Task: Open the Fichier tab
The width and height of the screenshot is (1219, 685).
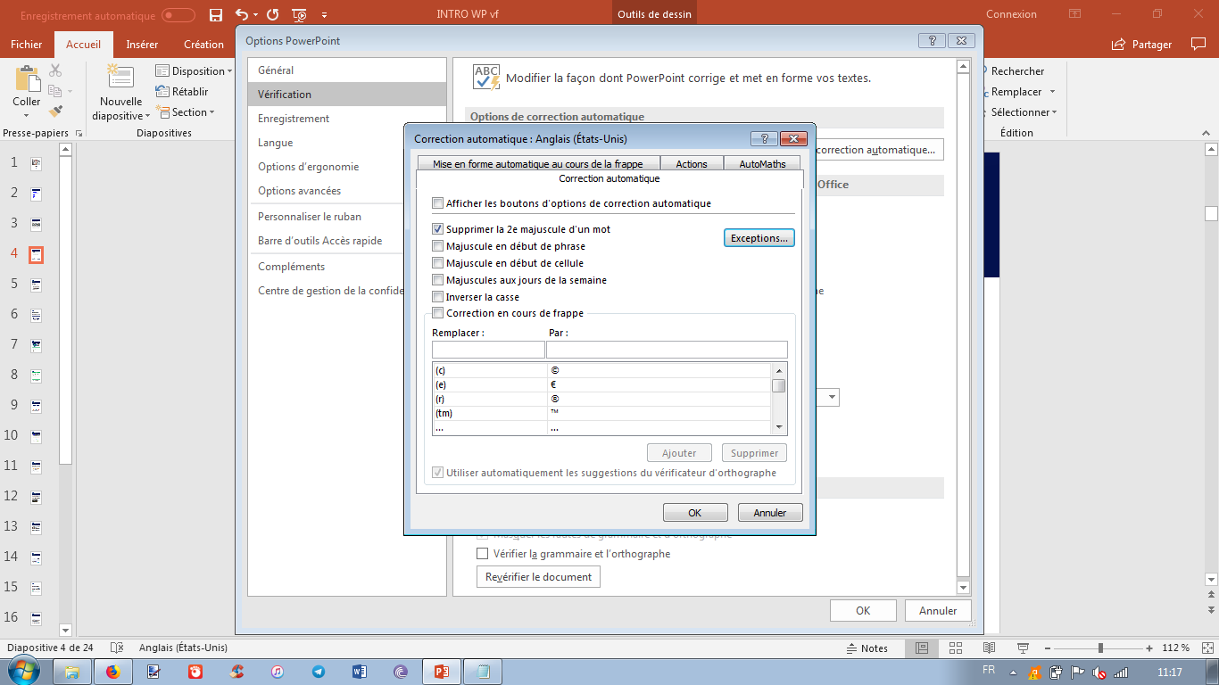Action: 27,45
